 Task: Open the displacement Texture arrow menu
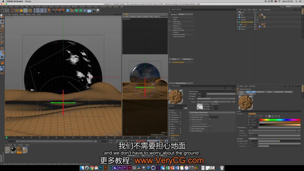click(x=198, y=102)
